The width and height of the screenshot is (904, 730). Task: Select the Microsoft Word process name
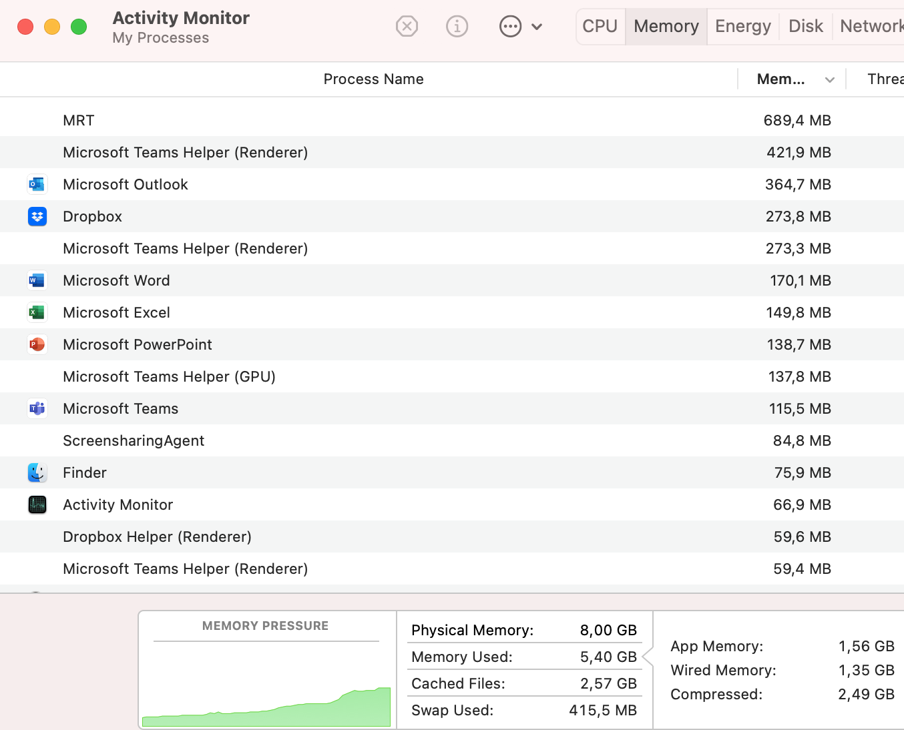pyautogui.click(x=116, y=280)
